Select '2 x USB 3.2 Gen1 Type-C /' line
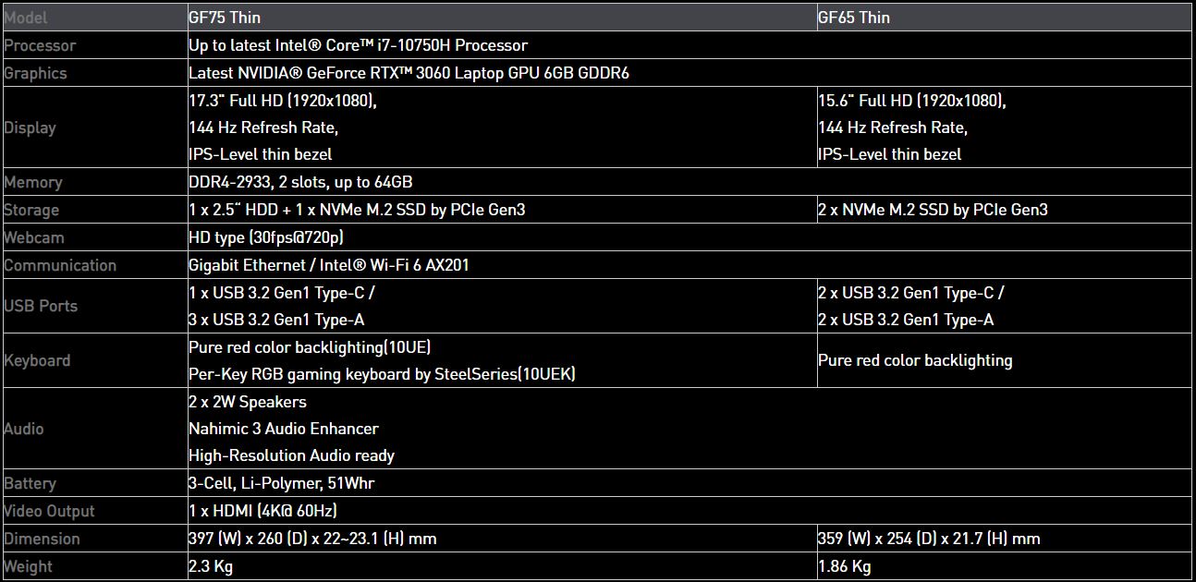Viewport: 1196px width, 582px height. (911, 293)
